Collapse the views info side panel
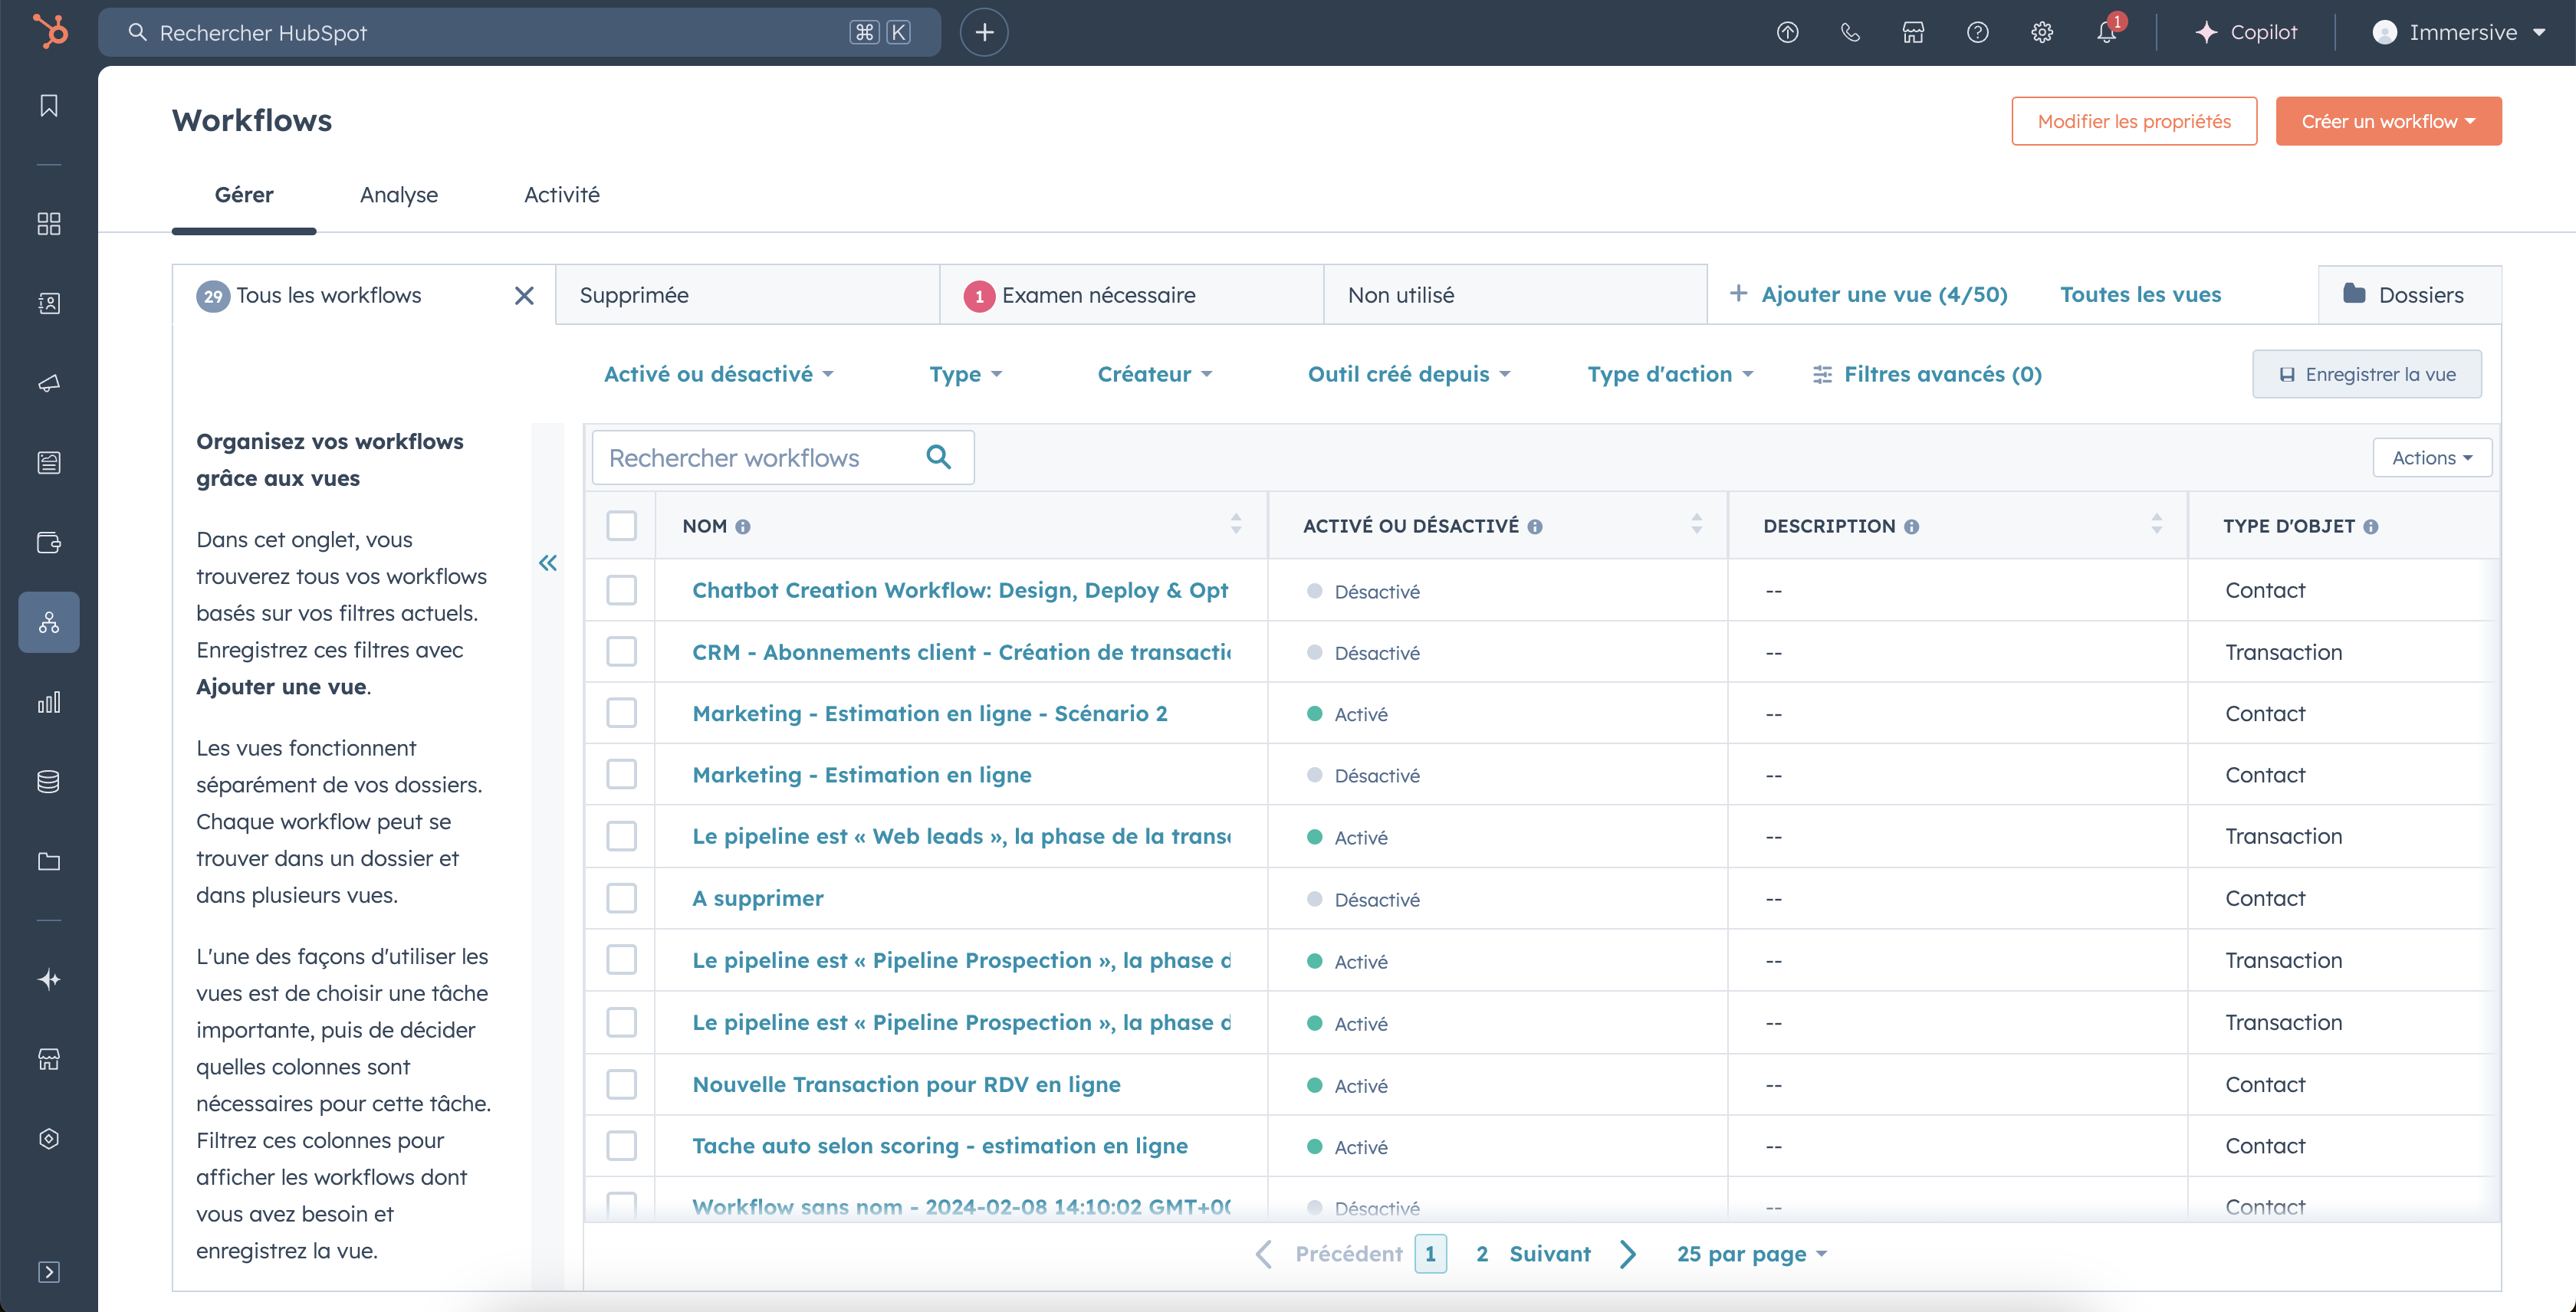Viewport: 2576px width, 1312px height. click(548, 563)
